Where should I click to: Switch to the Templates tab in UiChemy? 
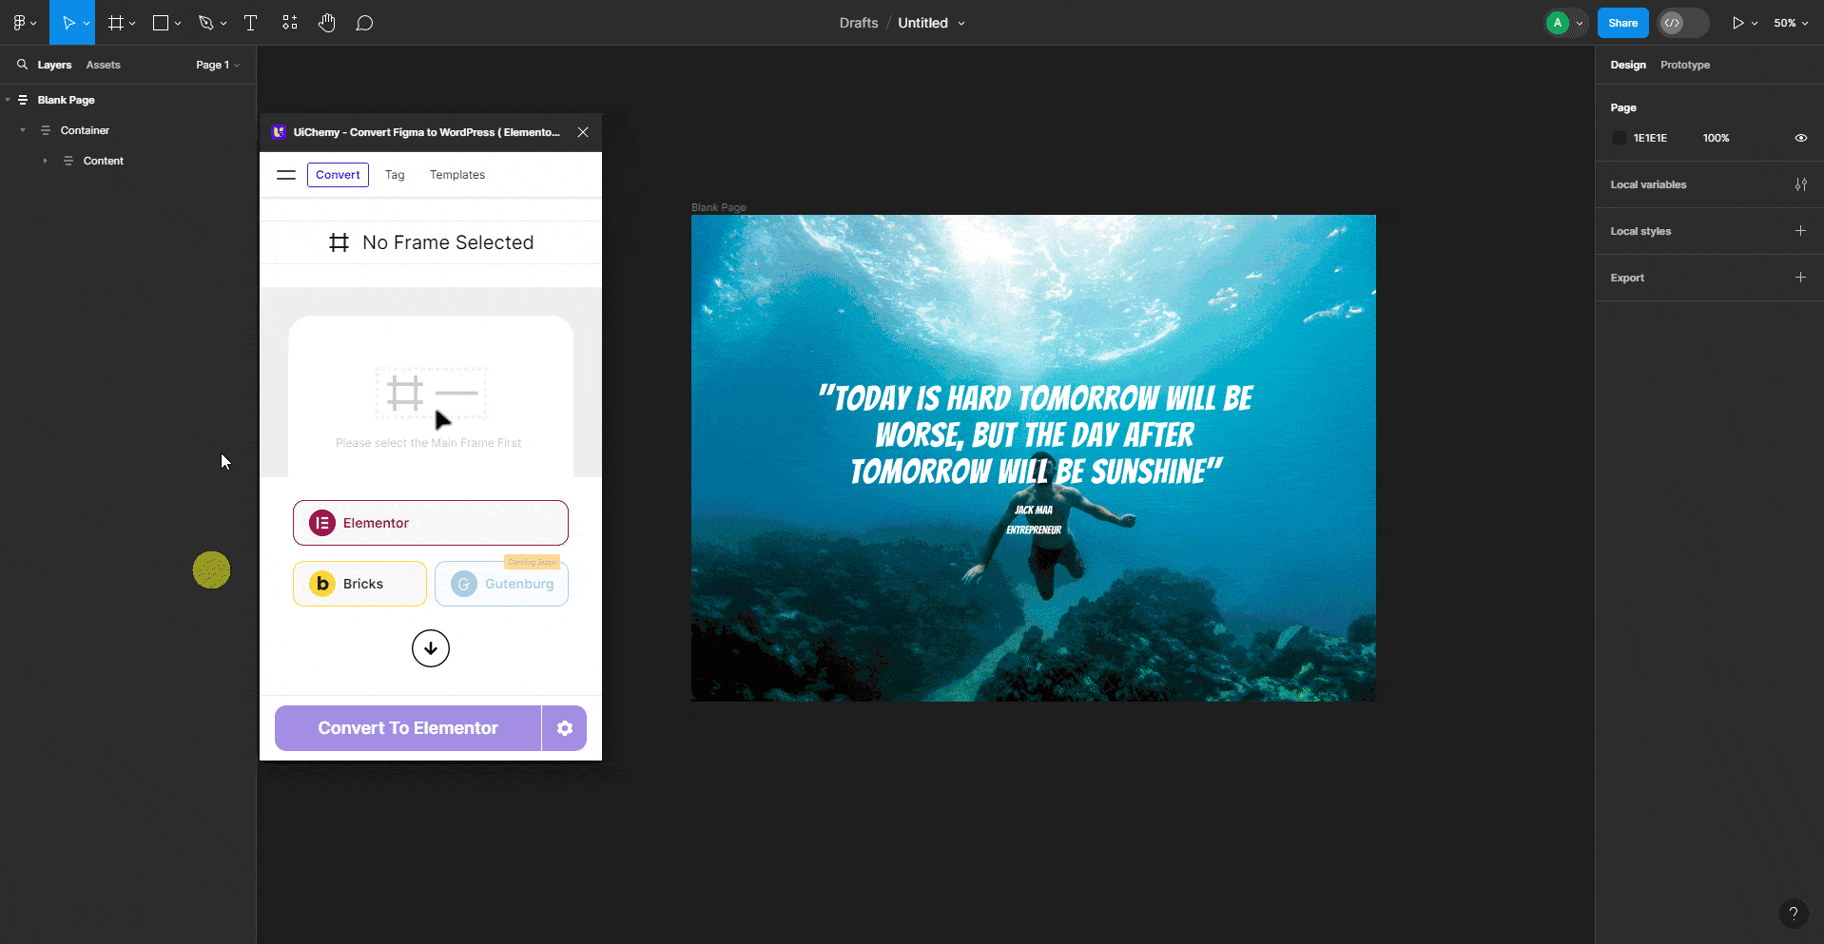pyautogui.click(x=456, y=174)
